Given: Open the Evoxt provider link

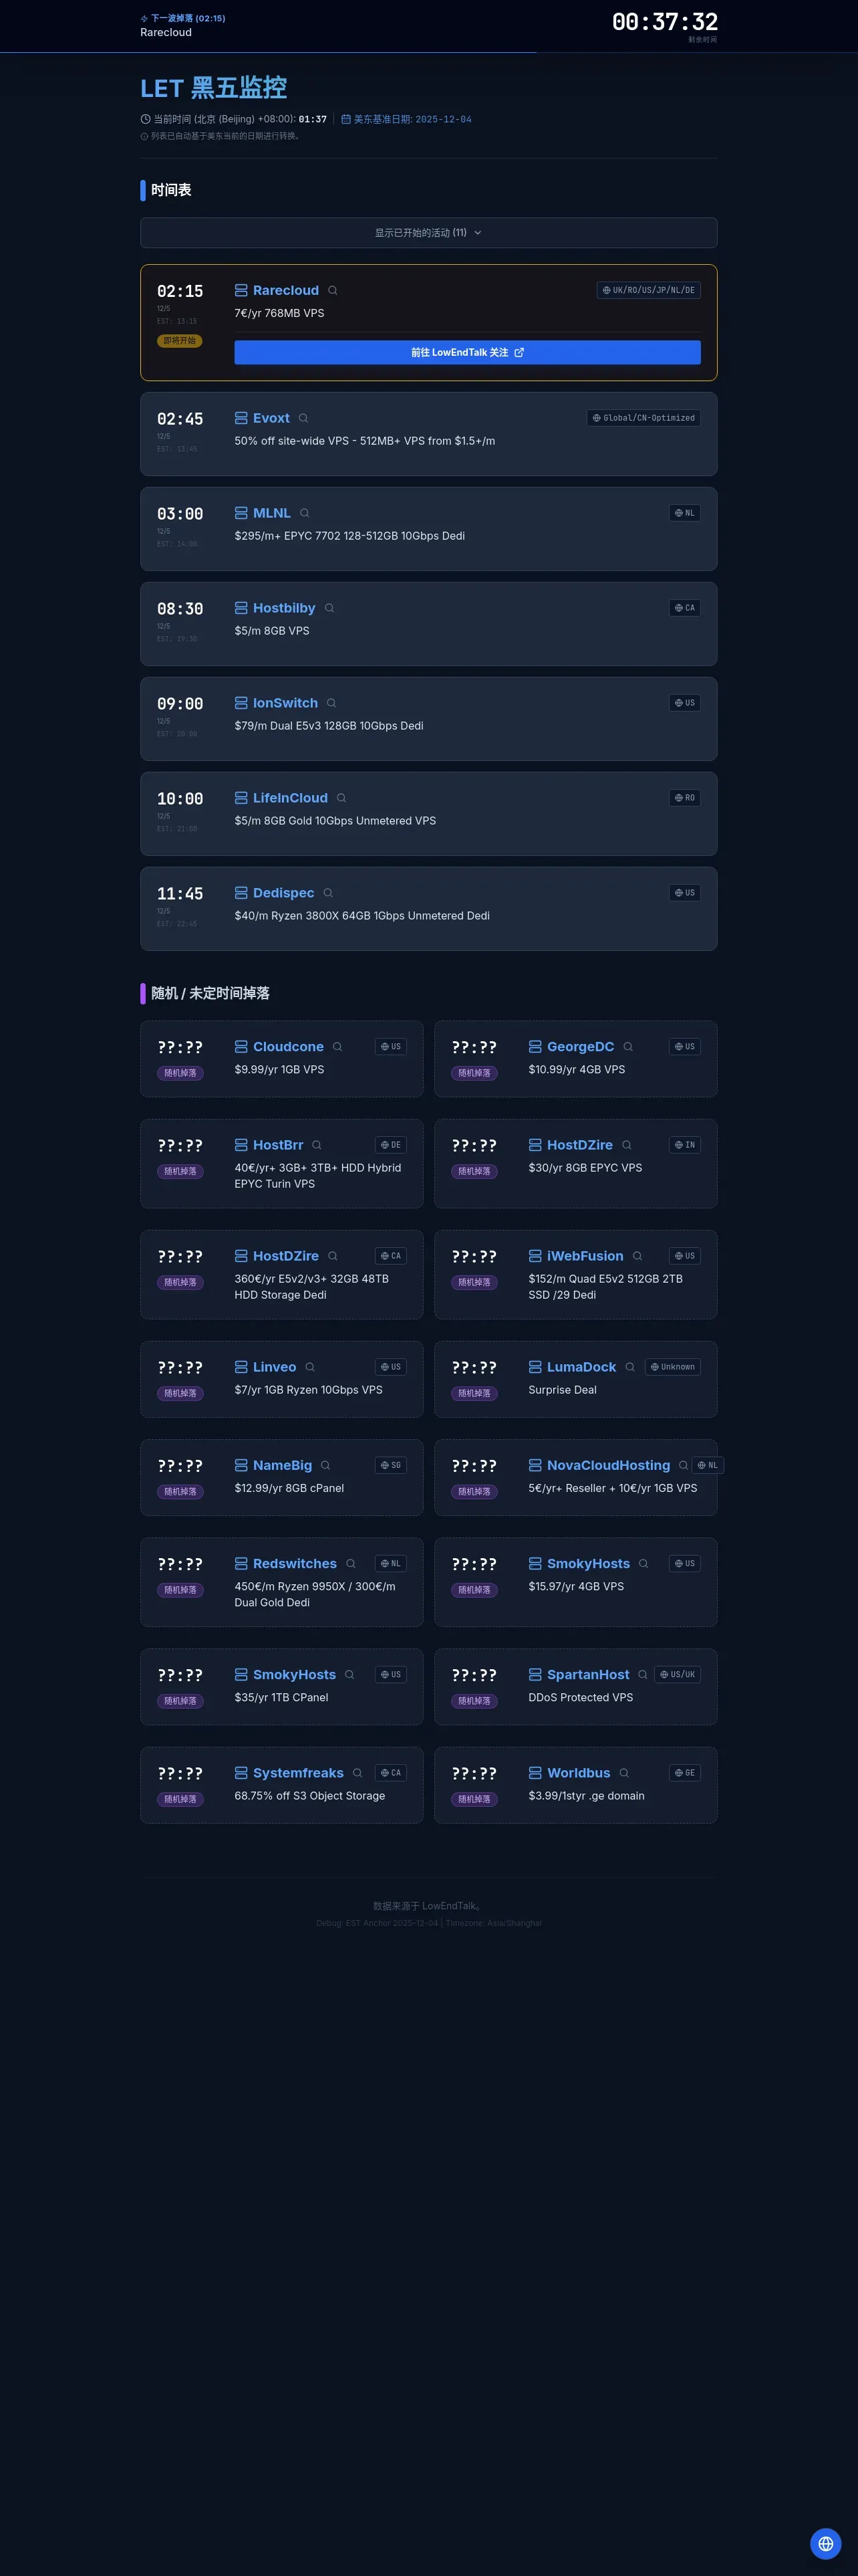Looking at the screenshot, I should [271, 418].
